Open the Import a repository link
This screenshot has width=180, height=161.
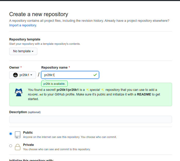coord(23,25)
